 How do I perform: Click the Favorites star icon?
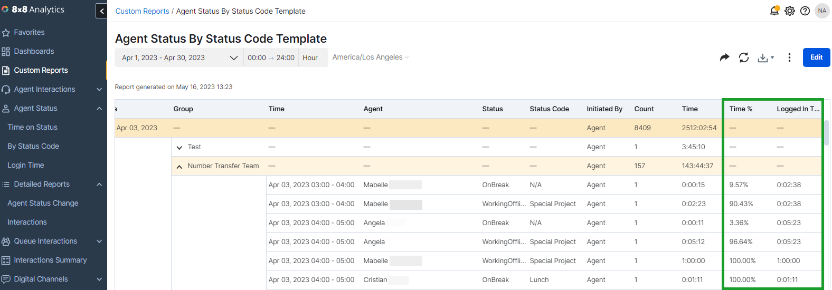pos(6,33)
